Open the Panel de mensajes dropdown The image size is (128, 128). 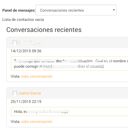[76, 10]
